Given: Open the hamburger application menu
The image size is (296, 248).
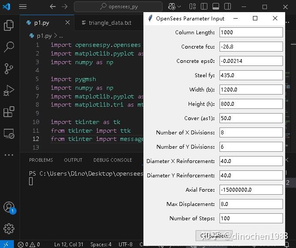Looking at the screenshot, I should (x=23, y=7).
